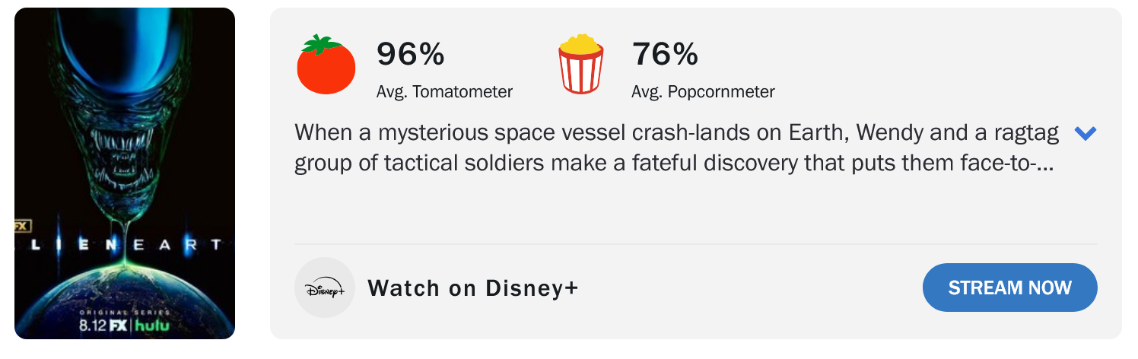1138x359 pixels.
Task: Open the Alien Earth poster thumbnail
Action: pyautogui.click(x=125, y=173)
